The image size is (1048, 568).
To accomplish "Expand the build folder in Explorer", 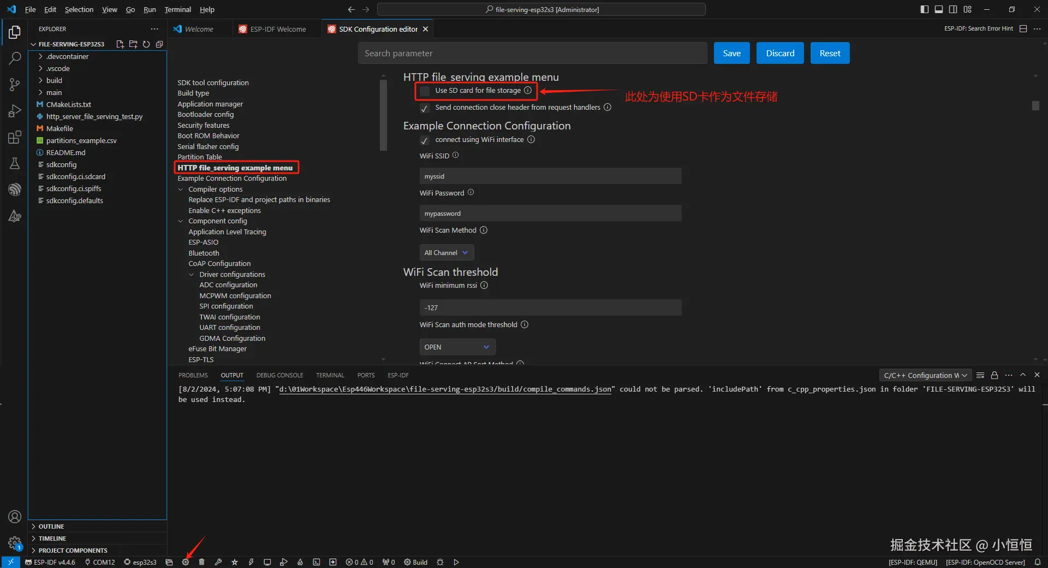I will coord(40,80).
